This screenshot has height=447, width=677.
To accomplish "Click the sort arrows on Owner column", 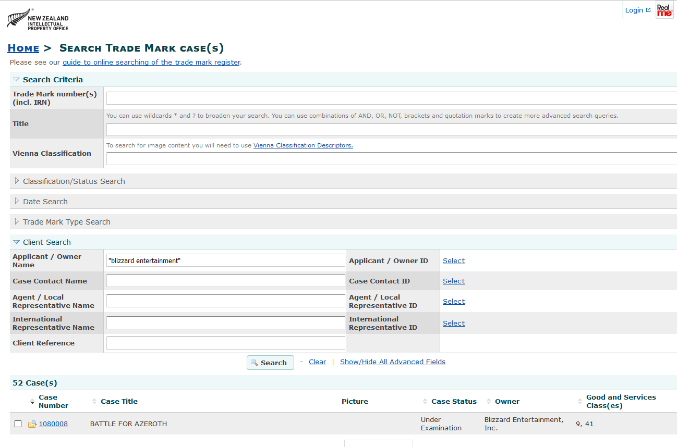I will tap(488, 401).
